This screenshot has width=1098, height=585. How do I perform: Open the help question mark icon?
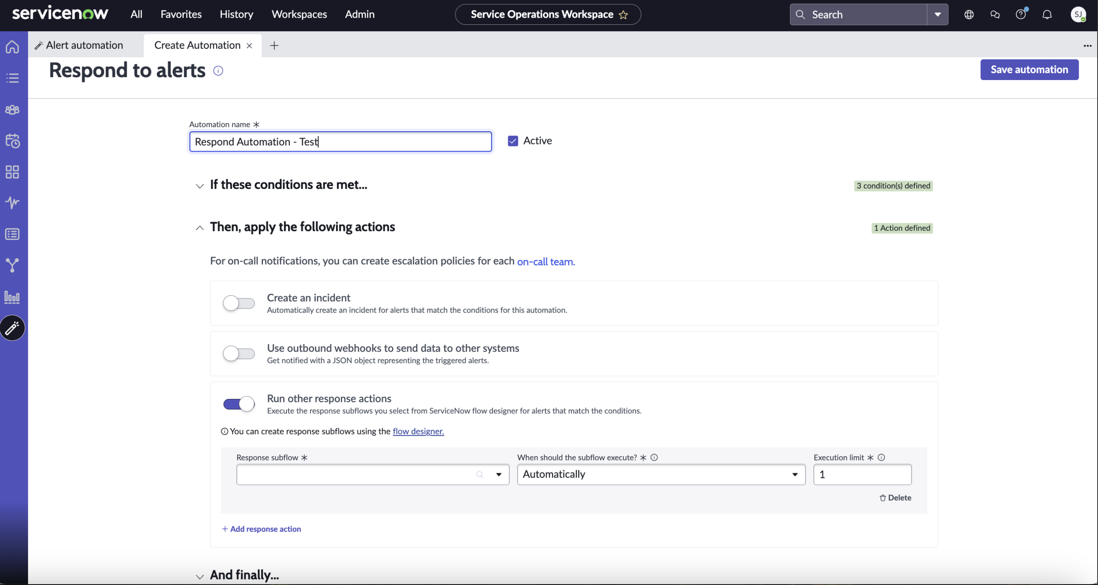pyautogui.click(x=1020, y=14)
